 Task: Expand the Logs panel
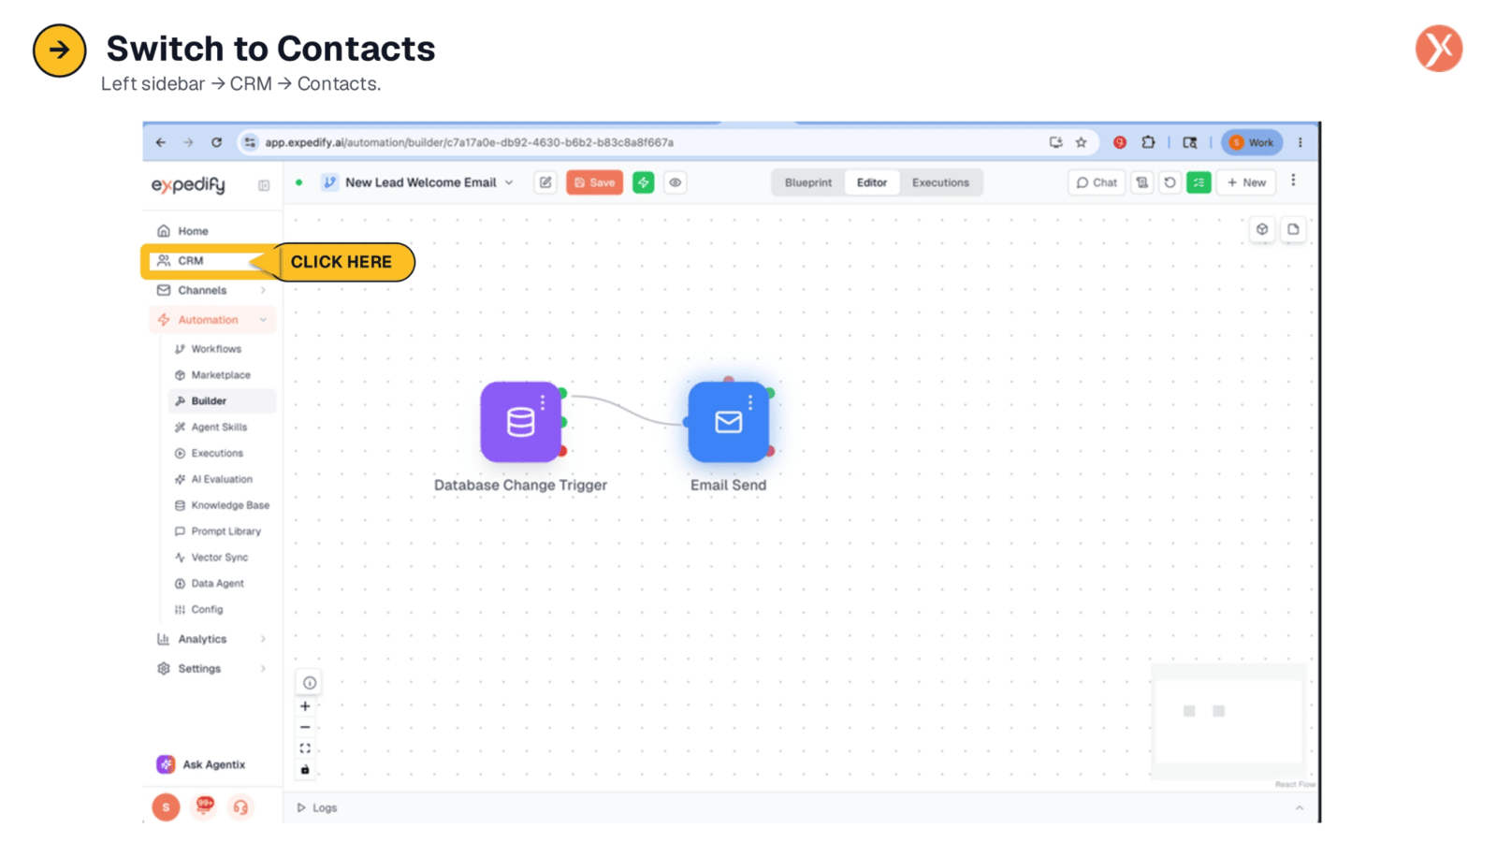point(317,807)
